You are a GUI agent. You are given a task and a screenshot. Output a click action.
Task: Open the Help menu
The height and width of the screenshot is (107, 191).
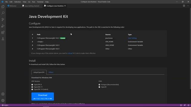[47, 2]
